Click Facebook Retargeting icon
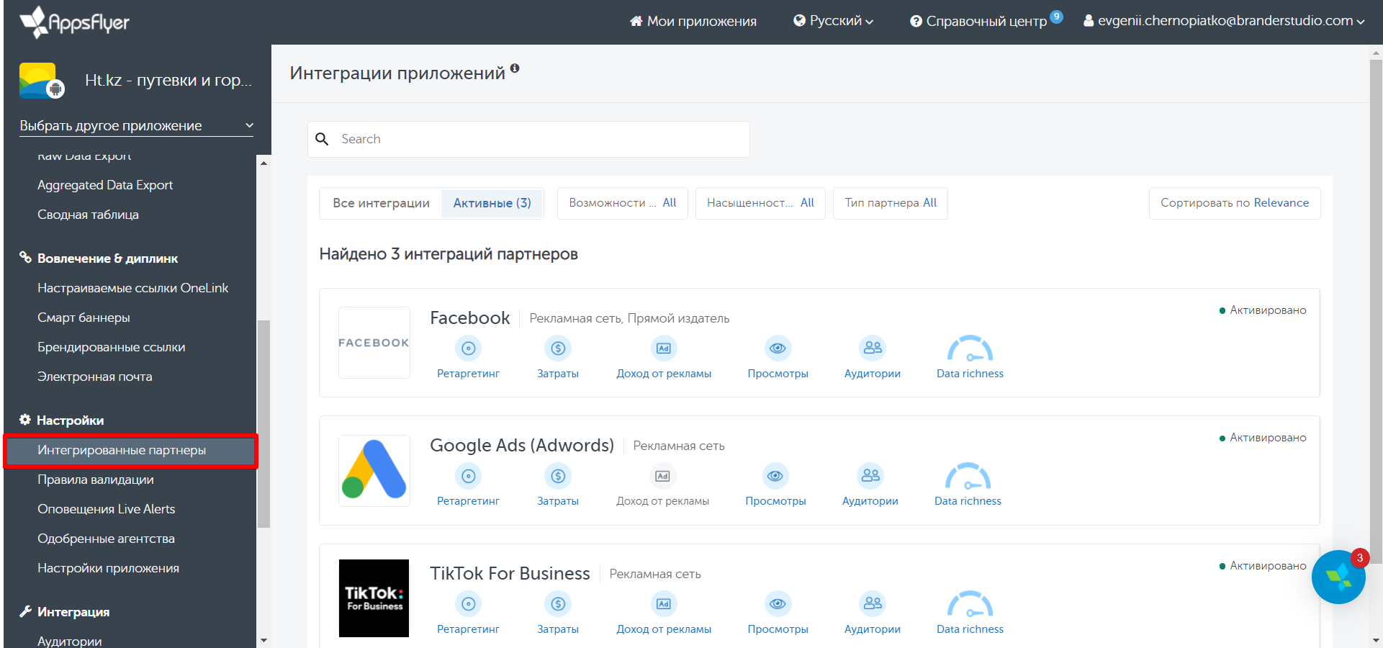The width and height of the screenshot is (1383, 648). [x=468, y=348]
